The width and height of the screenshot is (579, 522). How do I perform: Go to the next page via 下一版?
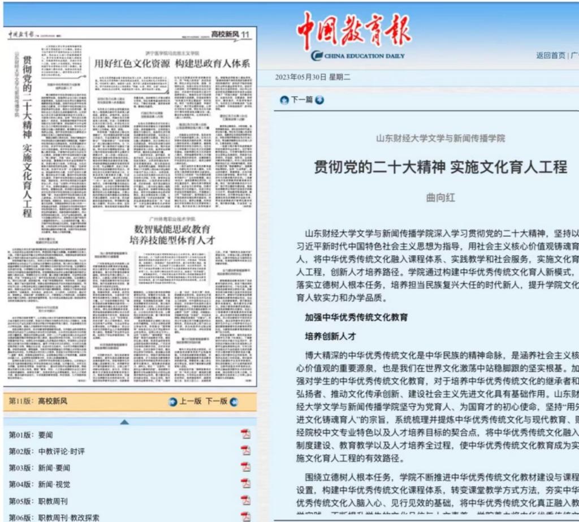pyautogui.click(x=216, y=402)
